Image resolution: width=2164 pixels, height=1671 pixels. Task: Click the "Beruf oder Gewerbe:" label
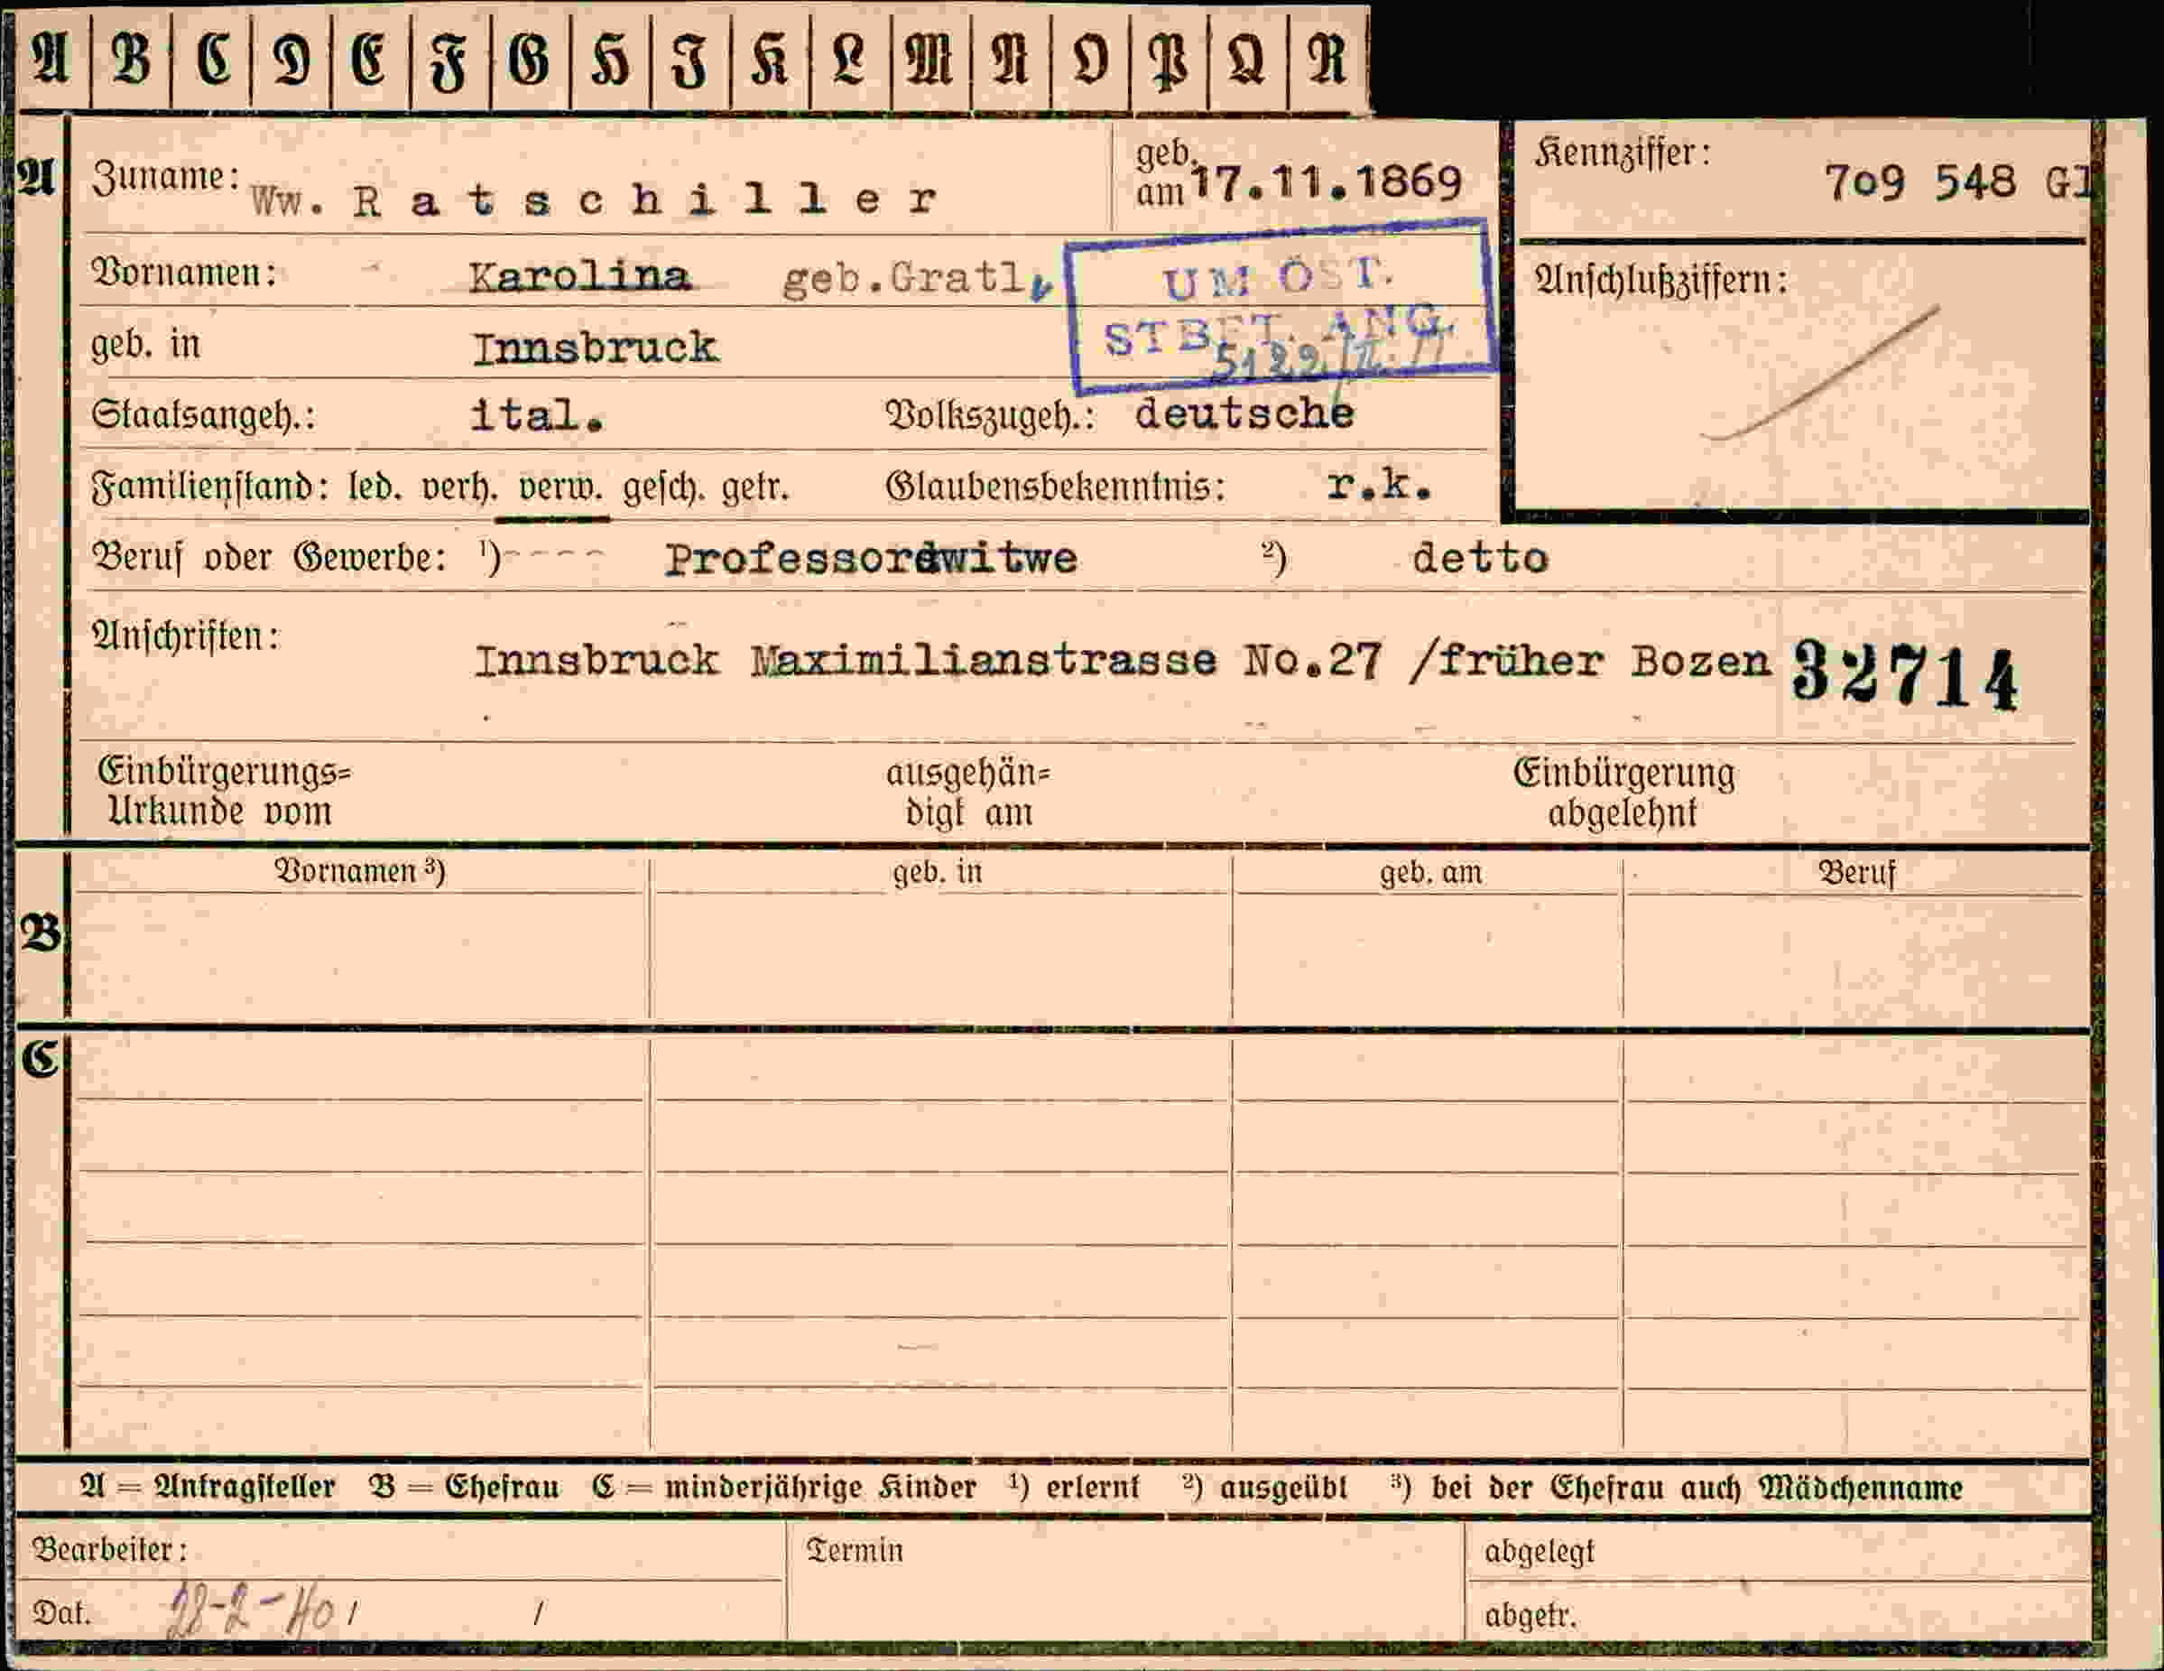coord(269,558)
